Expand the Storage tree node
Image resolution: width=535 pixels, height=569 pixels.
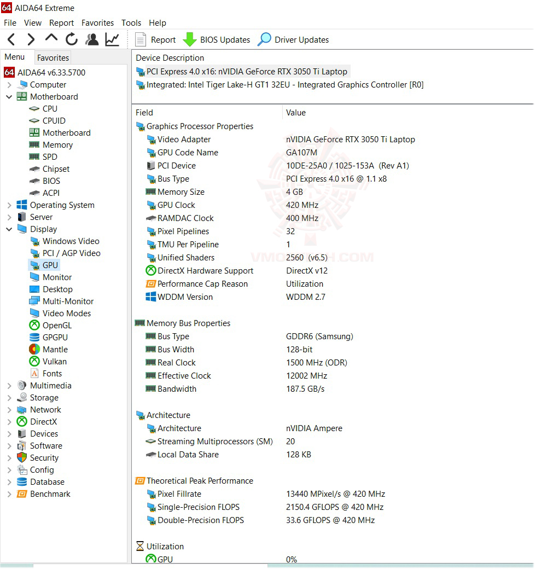[x=9, y=398]
